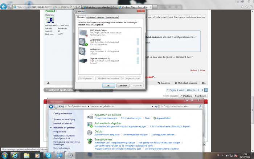Switch to the Gratis bol.com cadeaubon browser tab
254x159 pixels.
[x=100, y=7]
